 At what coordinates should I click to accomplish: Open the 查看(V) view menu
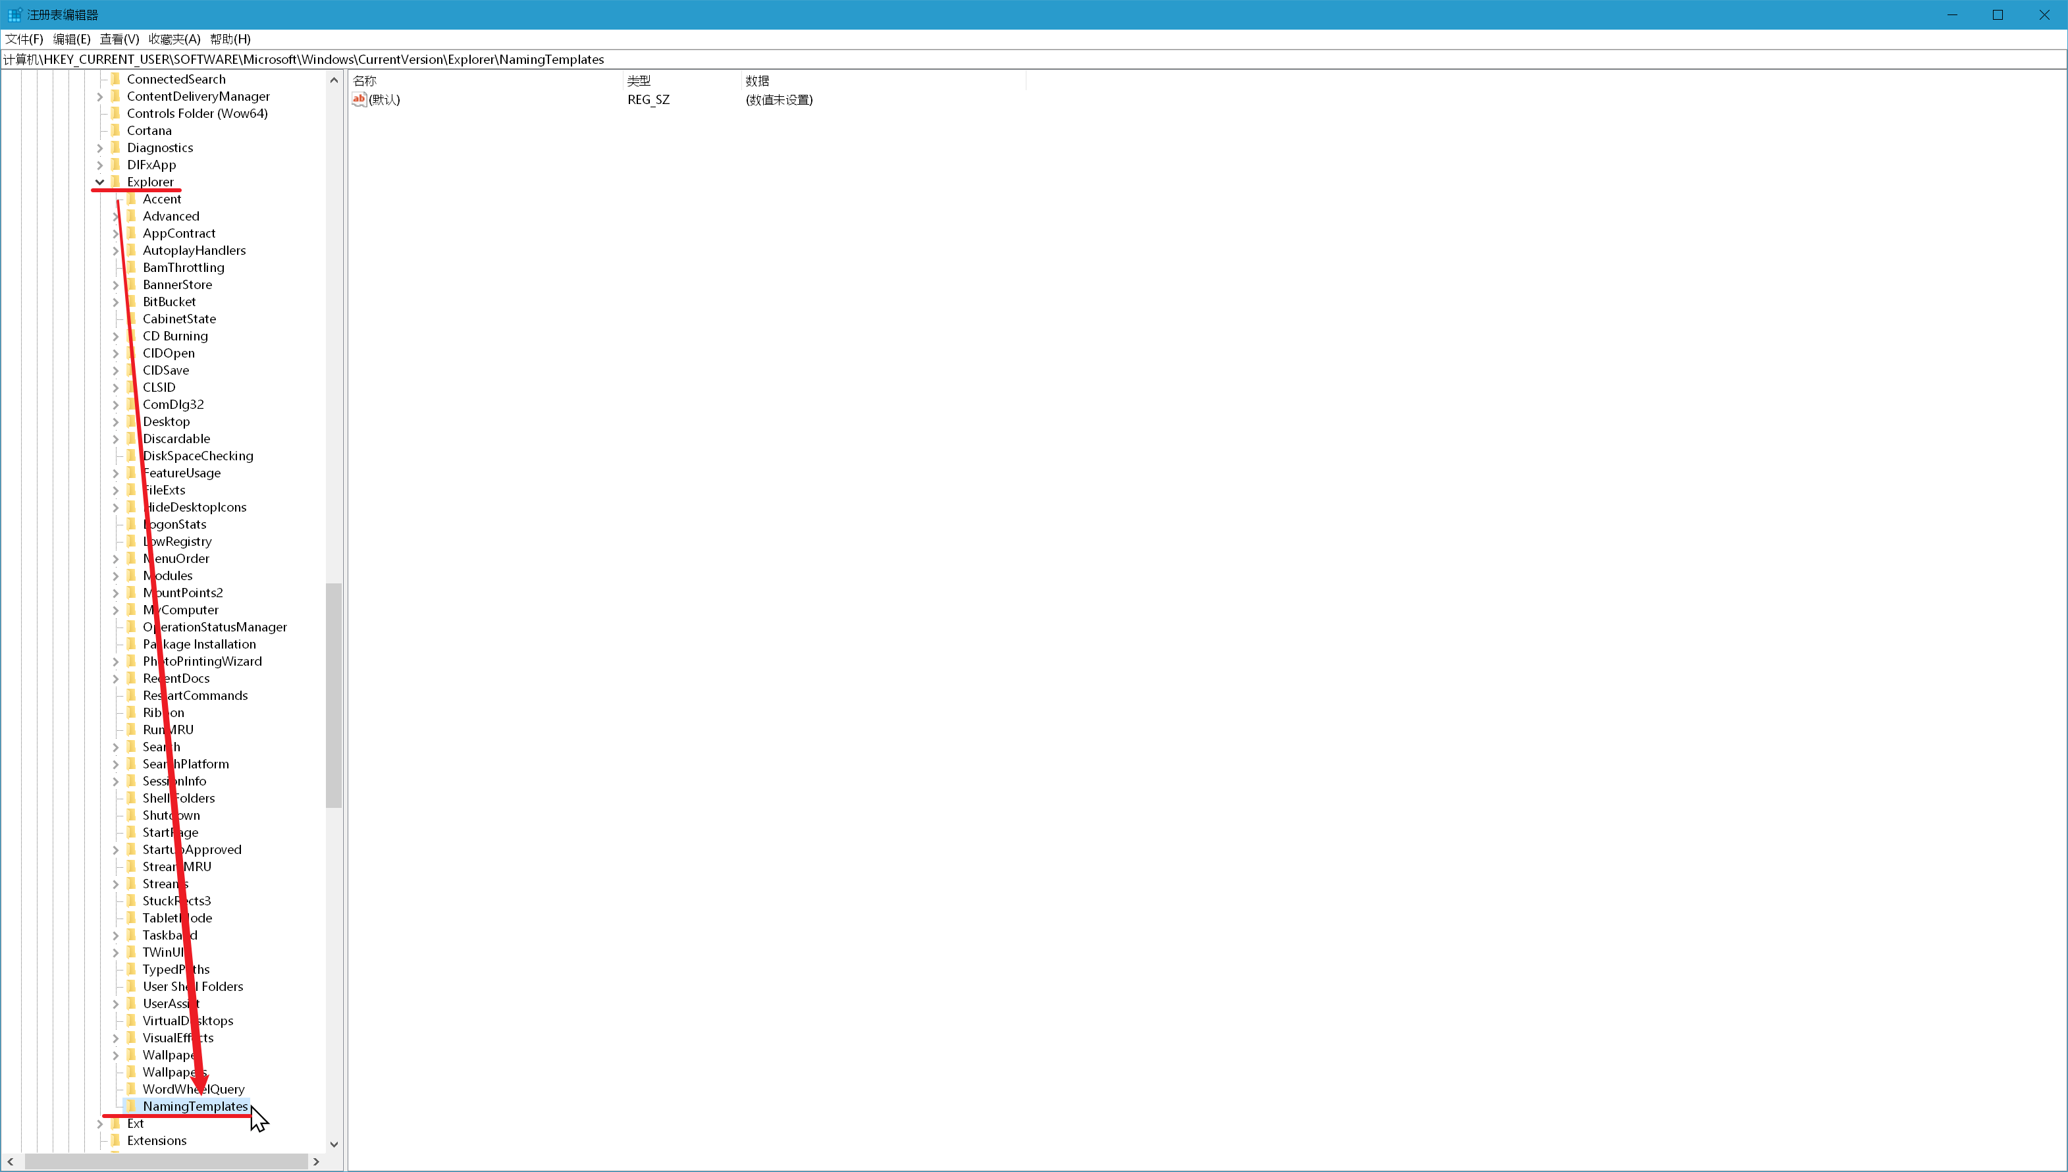click(119, 39)
